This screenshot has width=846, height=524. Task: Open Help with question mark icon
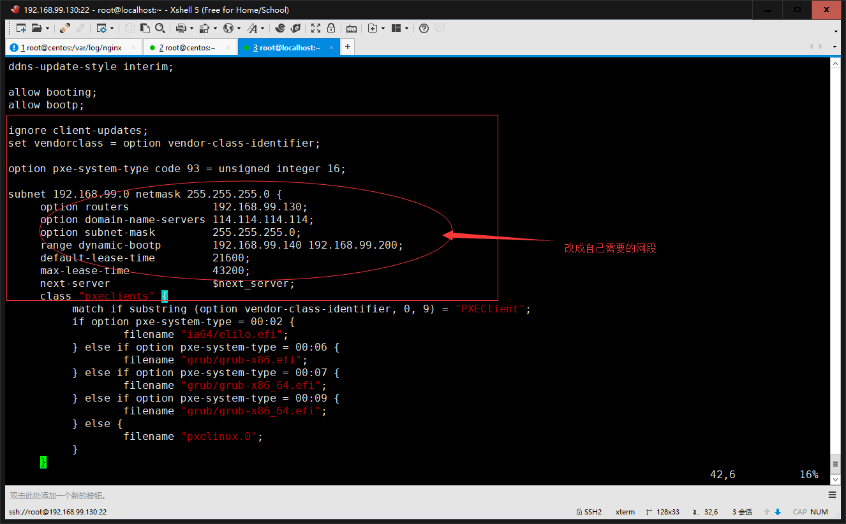424,28
